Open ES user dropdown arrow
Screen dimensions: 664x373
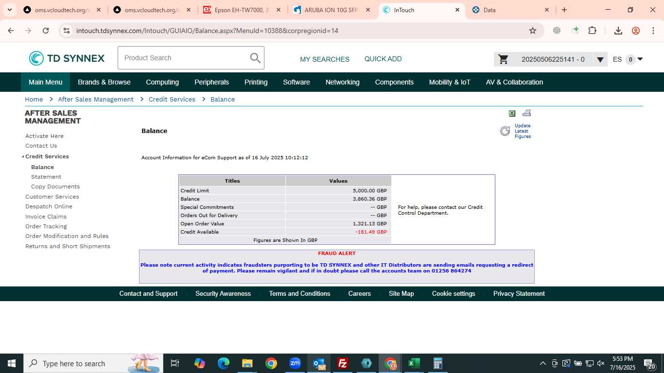[x=640, y=59]
